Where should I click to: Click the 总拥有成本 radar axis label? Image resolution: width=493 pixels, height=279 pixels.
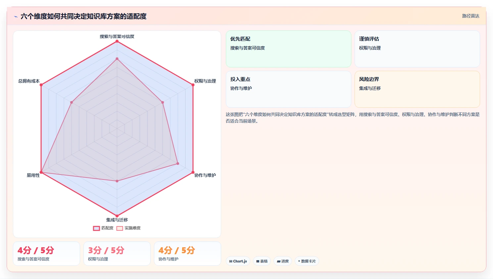(x=29, y=81)
